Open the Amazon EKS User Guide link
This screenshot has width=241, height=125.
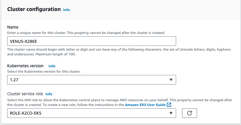pyautogui.click(x=145, y=105)
